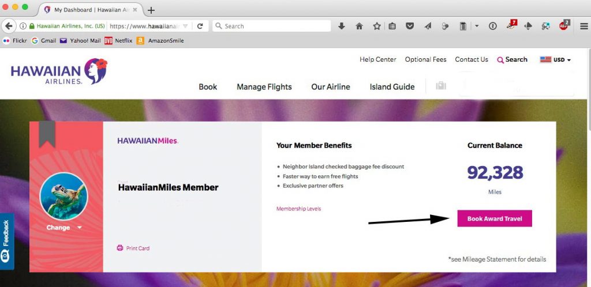Open the Book menu
Viewport: 591px width, 287px height.
(x=208, y=87)
